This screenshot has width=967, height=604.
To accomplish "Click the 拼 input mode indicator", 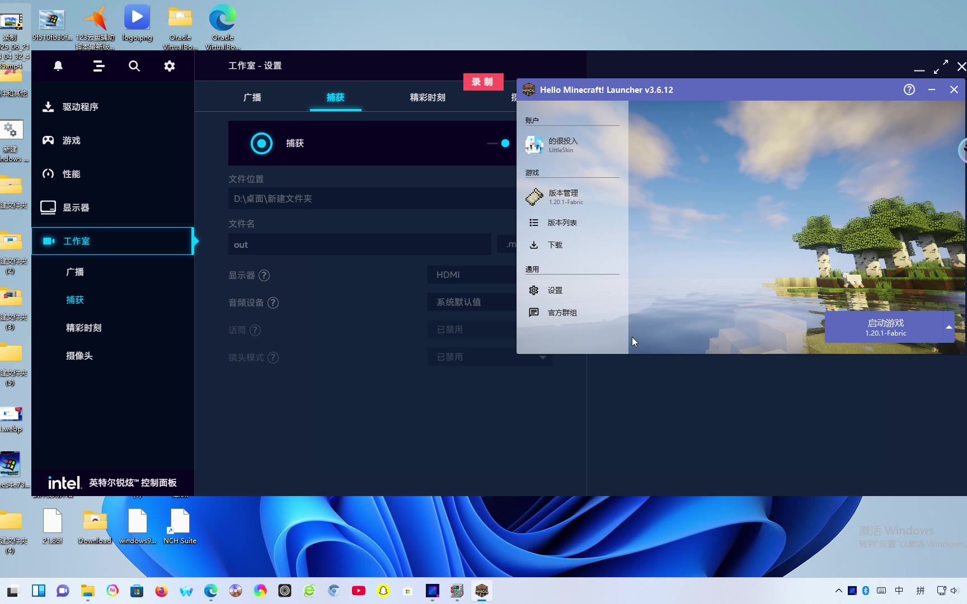I will pos(921,591).
